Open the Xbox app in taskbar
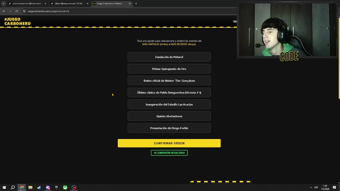The image size is (340, 191). (x=65, y=188)
